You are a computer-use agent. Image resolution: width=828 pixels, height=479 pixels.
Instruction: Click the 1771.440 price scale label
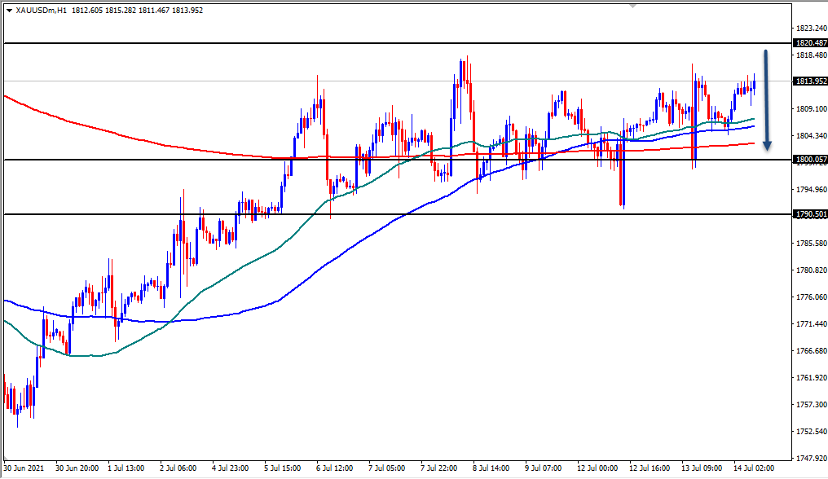click(811, 323)
